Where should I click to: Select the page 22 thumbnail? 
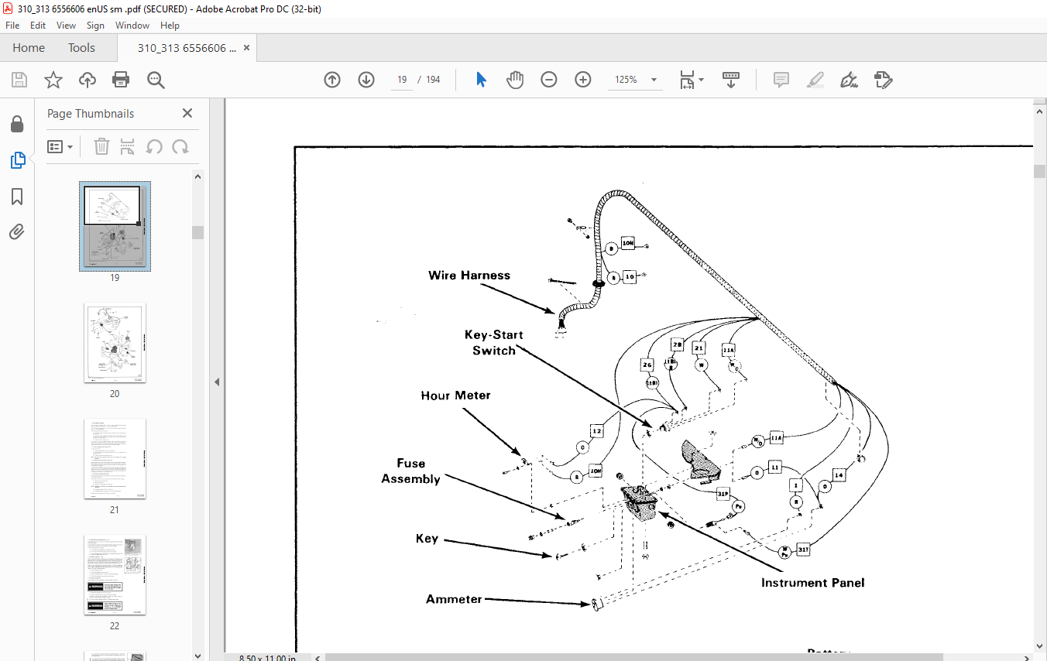[x=115, y=575]
